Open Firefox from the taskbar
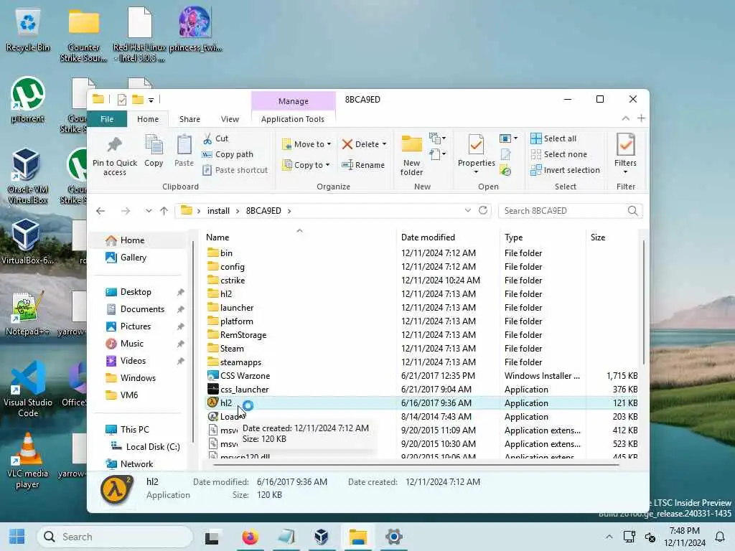This screenshot has height=551, width=735. 250,537
